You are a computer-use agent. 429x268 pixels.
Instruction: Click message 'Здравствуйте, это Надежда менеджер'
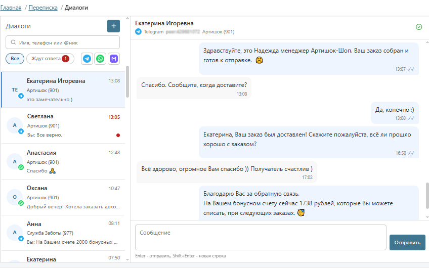pyautogui.click(x=309, y=58)
